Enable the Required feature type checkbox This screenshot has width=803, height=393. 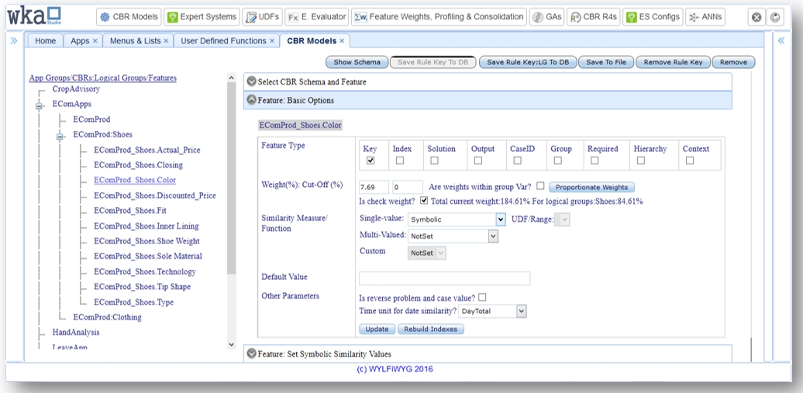[595, 160]
